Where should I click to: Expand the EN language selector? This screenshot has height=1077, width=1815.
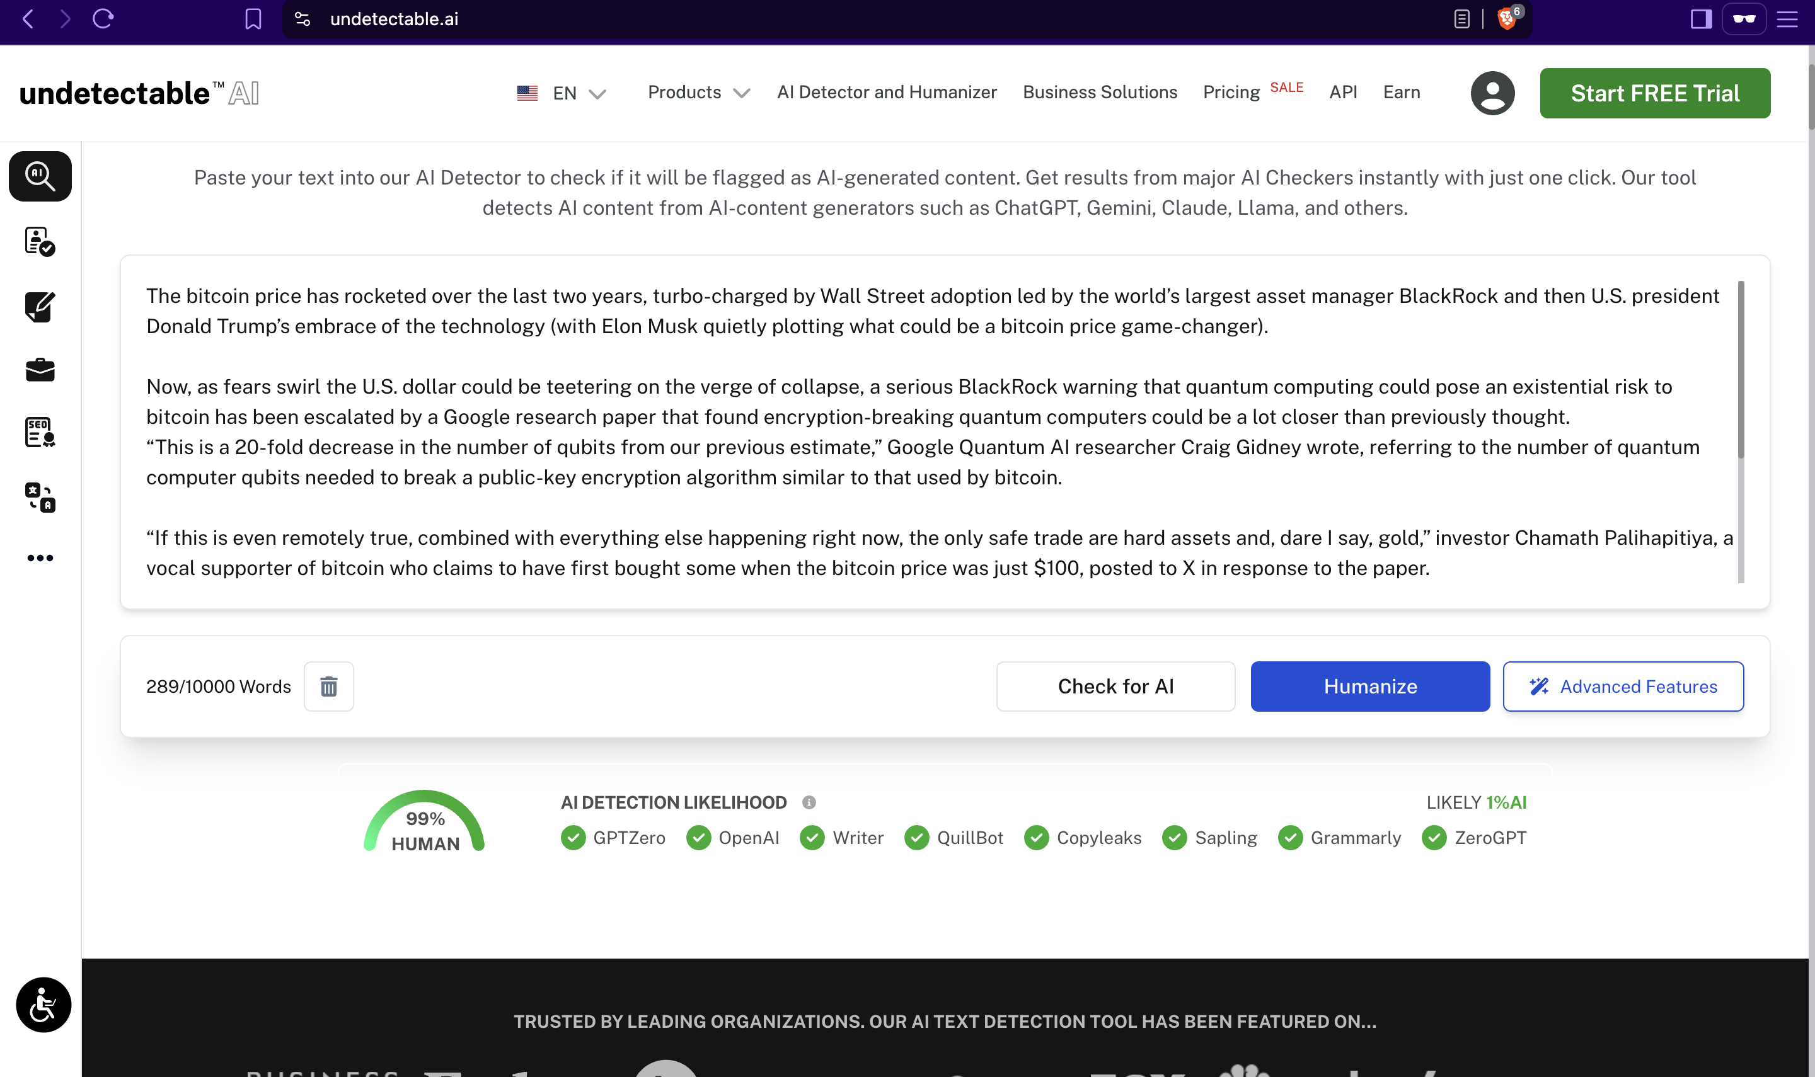tap(573, 93)
